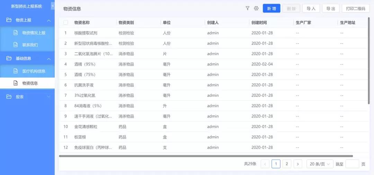Click date 2020-02-04 cell
Image resolution: width=374 pixels, height=175 pixels.
(x=262, y=64)
